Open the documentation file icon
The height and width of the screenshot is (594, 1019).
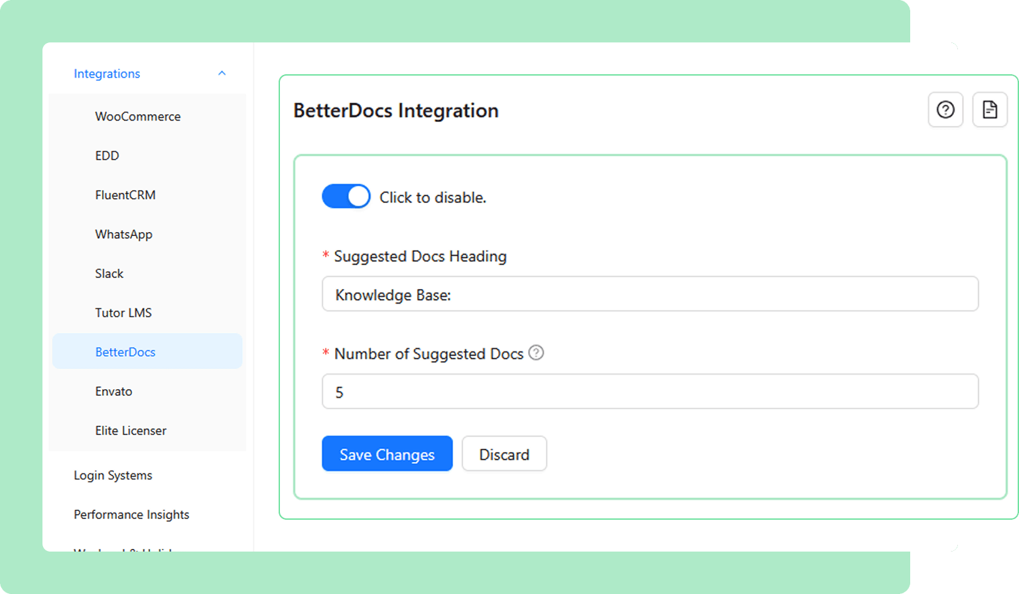pos(990,109)
